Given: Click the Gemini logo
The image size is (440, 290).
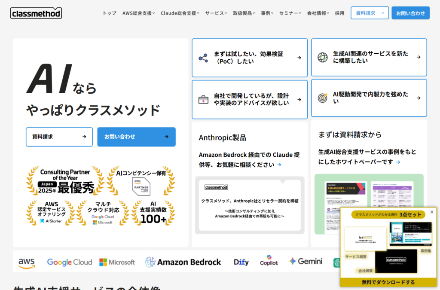Looking at the screenshot, I should point(306,261).
